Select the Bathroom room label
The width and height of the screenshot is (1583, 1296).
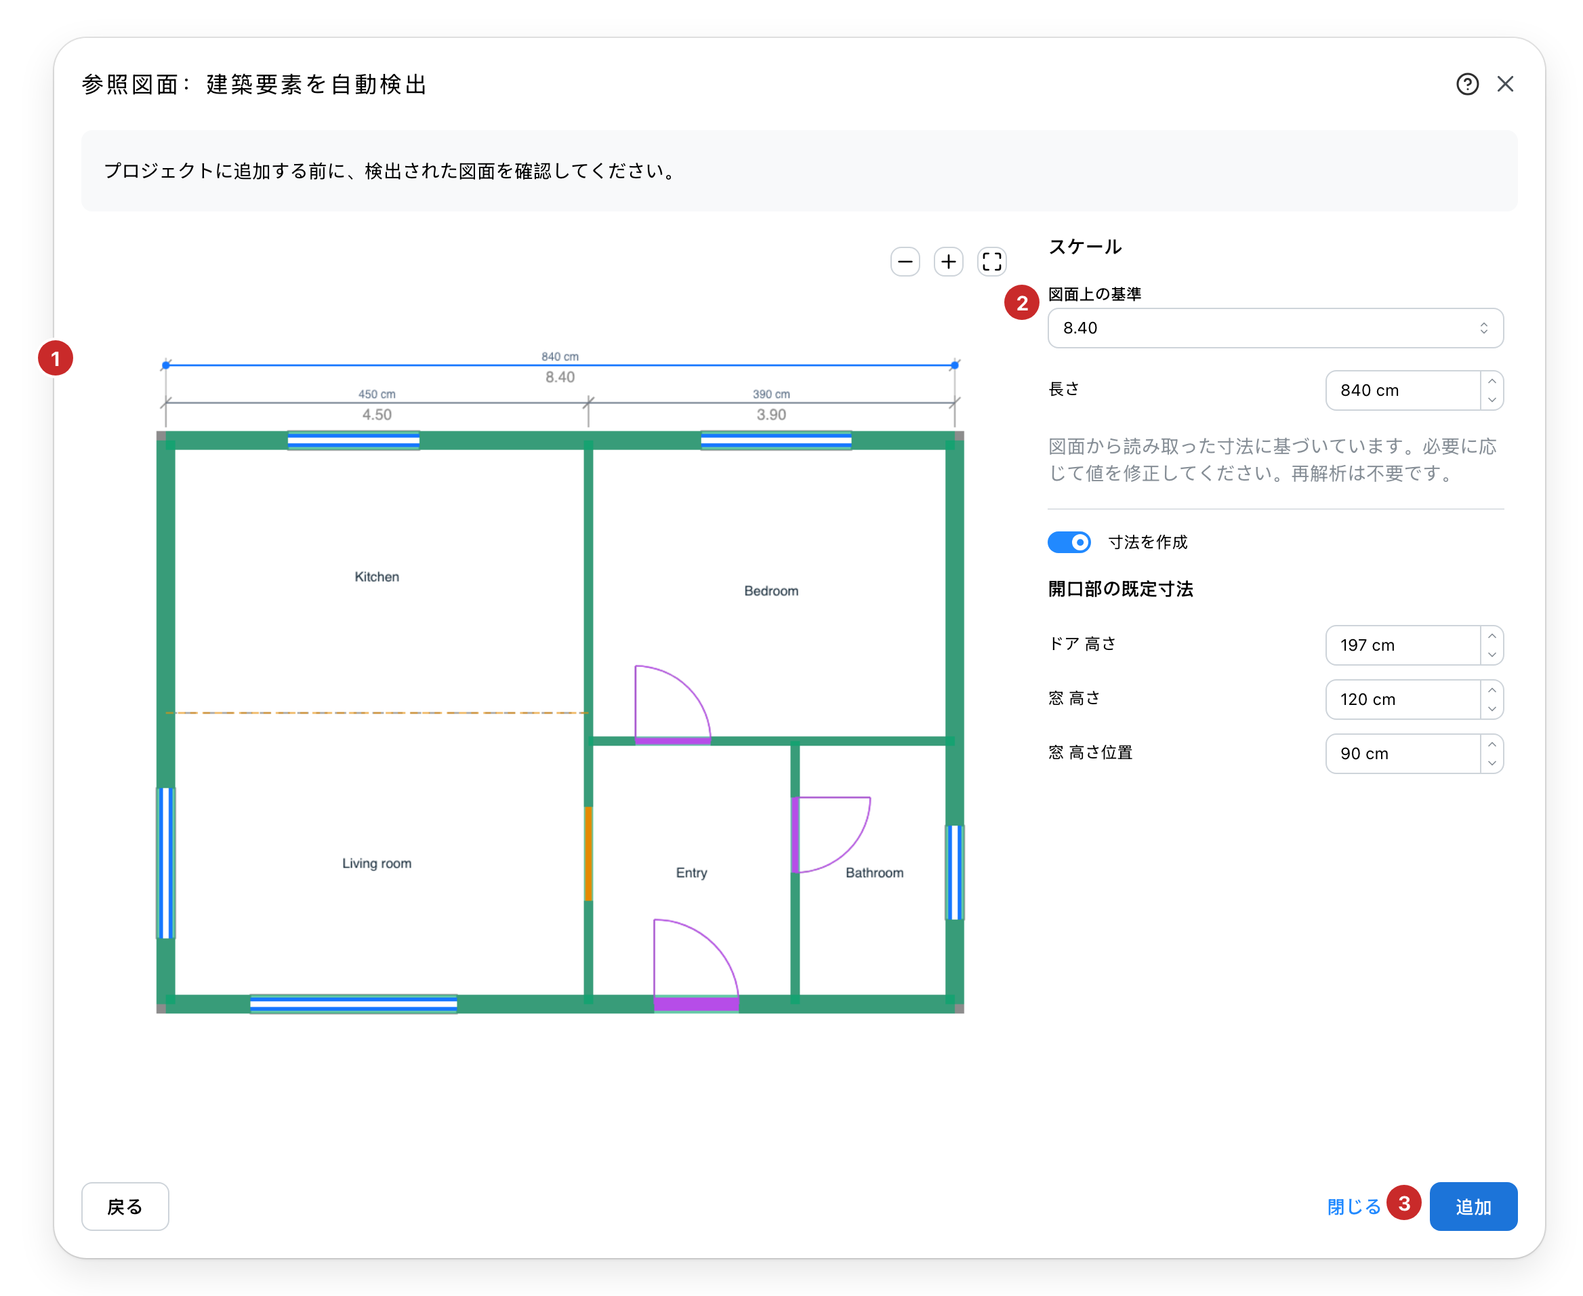click(x=874, y=874)
